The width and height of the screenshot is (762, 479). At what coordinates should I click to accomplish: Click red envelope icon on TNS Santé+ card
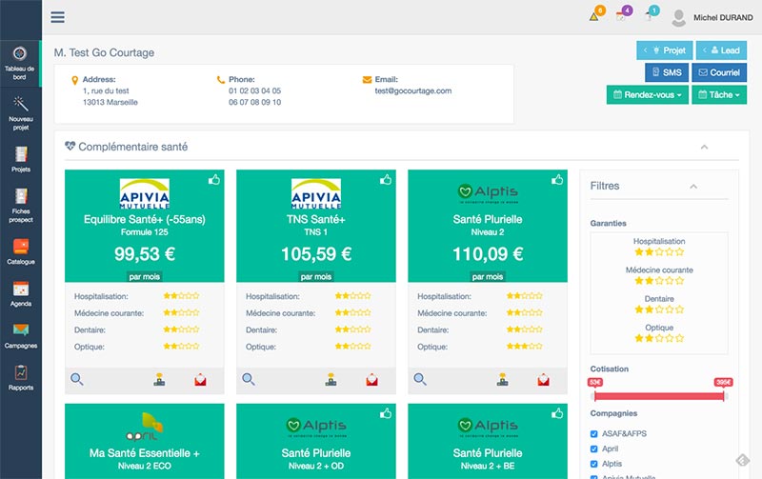tap(372, 379)
